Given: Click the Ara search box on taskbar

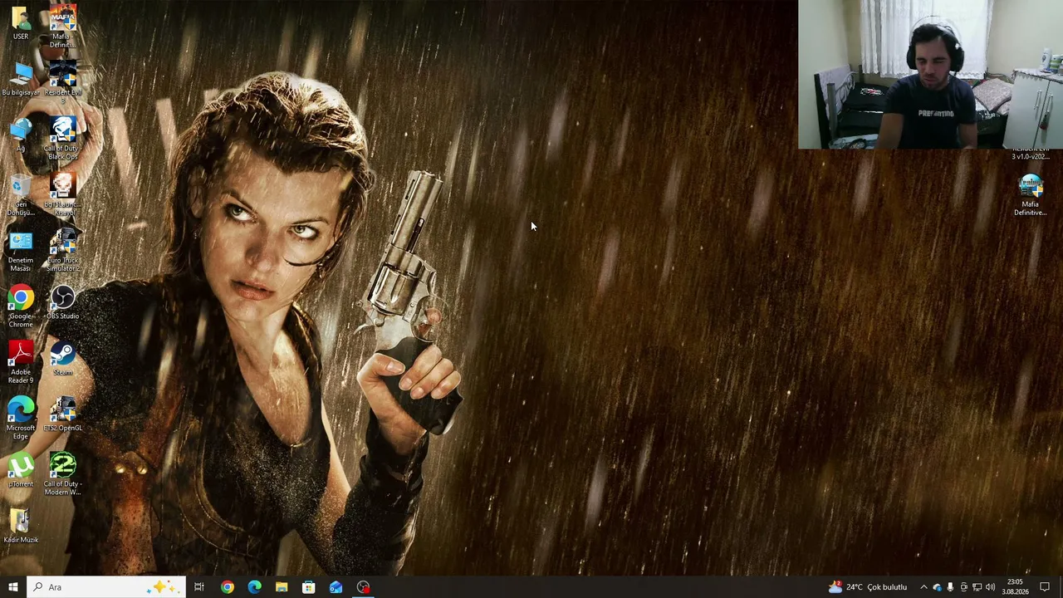Looking at the screenshot, I should (105, 587).
